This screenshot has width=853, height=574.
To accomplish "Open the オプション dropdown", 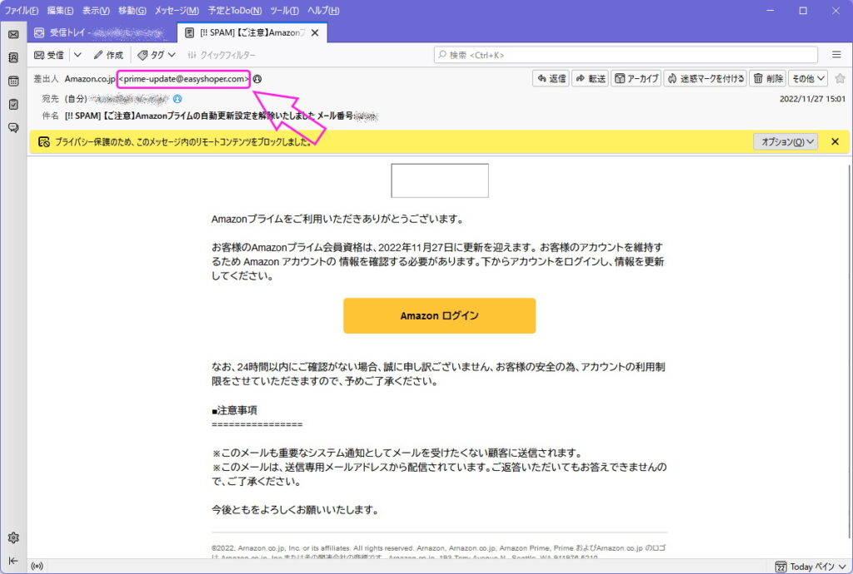I will [786, 141].
